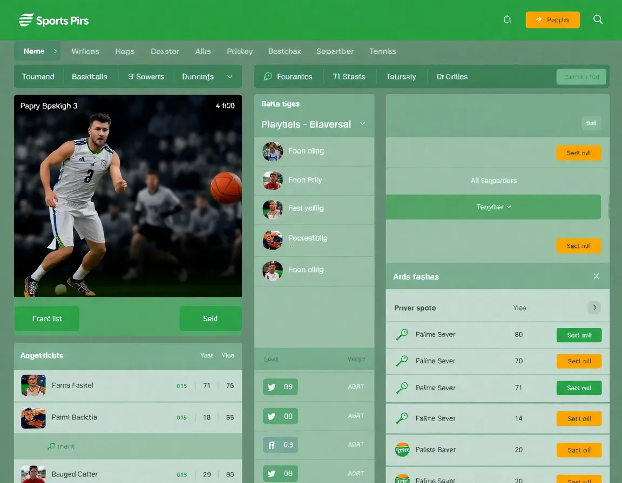Click the mant tag icon under Paimt Backtia
622x483 pixels.
coord(52,446)
